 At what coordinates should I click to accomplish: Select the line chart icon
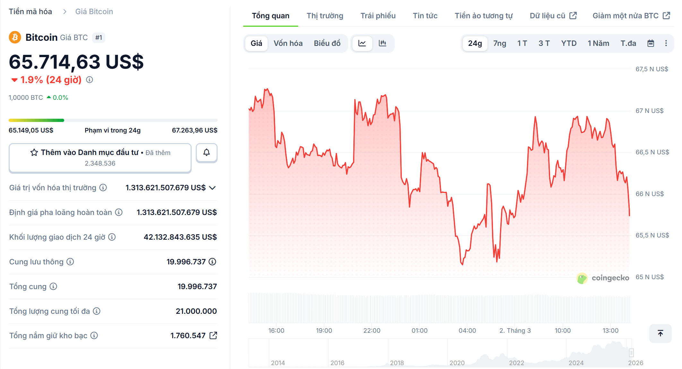(x=362, y=43)
